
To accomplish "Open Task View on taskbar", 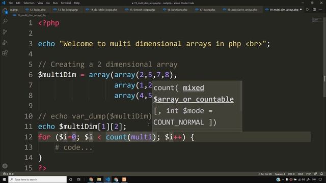I will 79,179.
